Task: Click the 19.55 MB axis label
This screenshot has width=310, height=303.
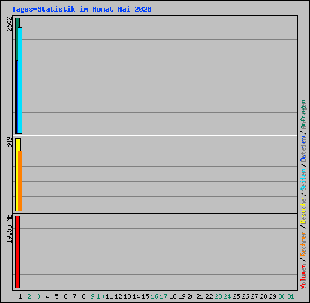Action: click(9, 229)
